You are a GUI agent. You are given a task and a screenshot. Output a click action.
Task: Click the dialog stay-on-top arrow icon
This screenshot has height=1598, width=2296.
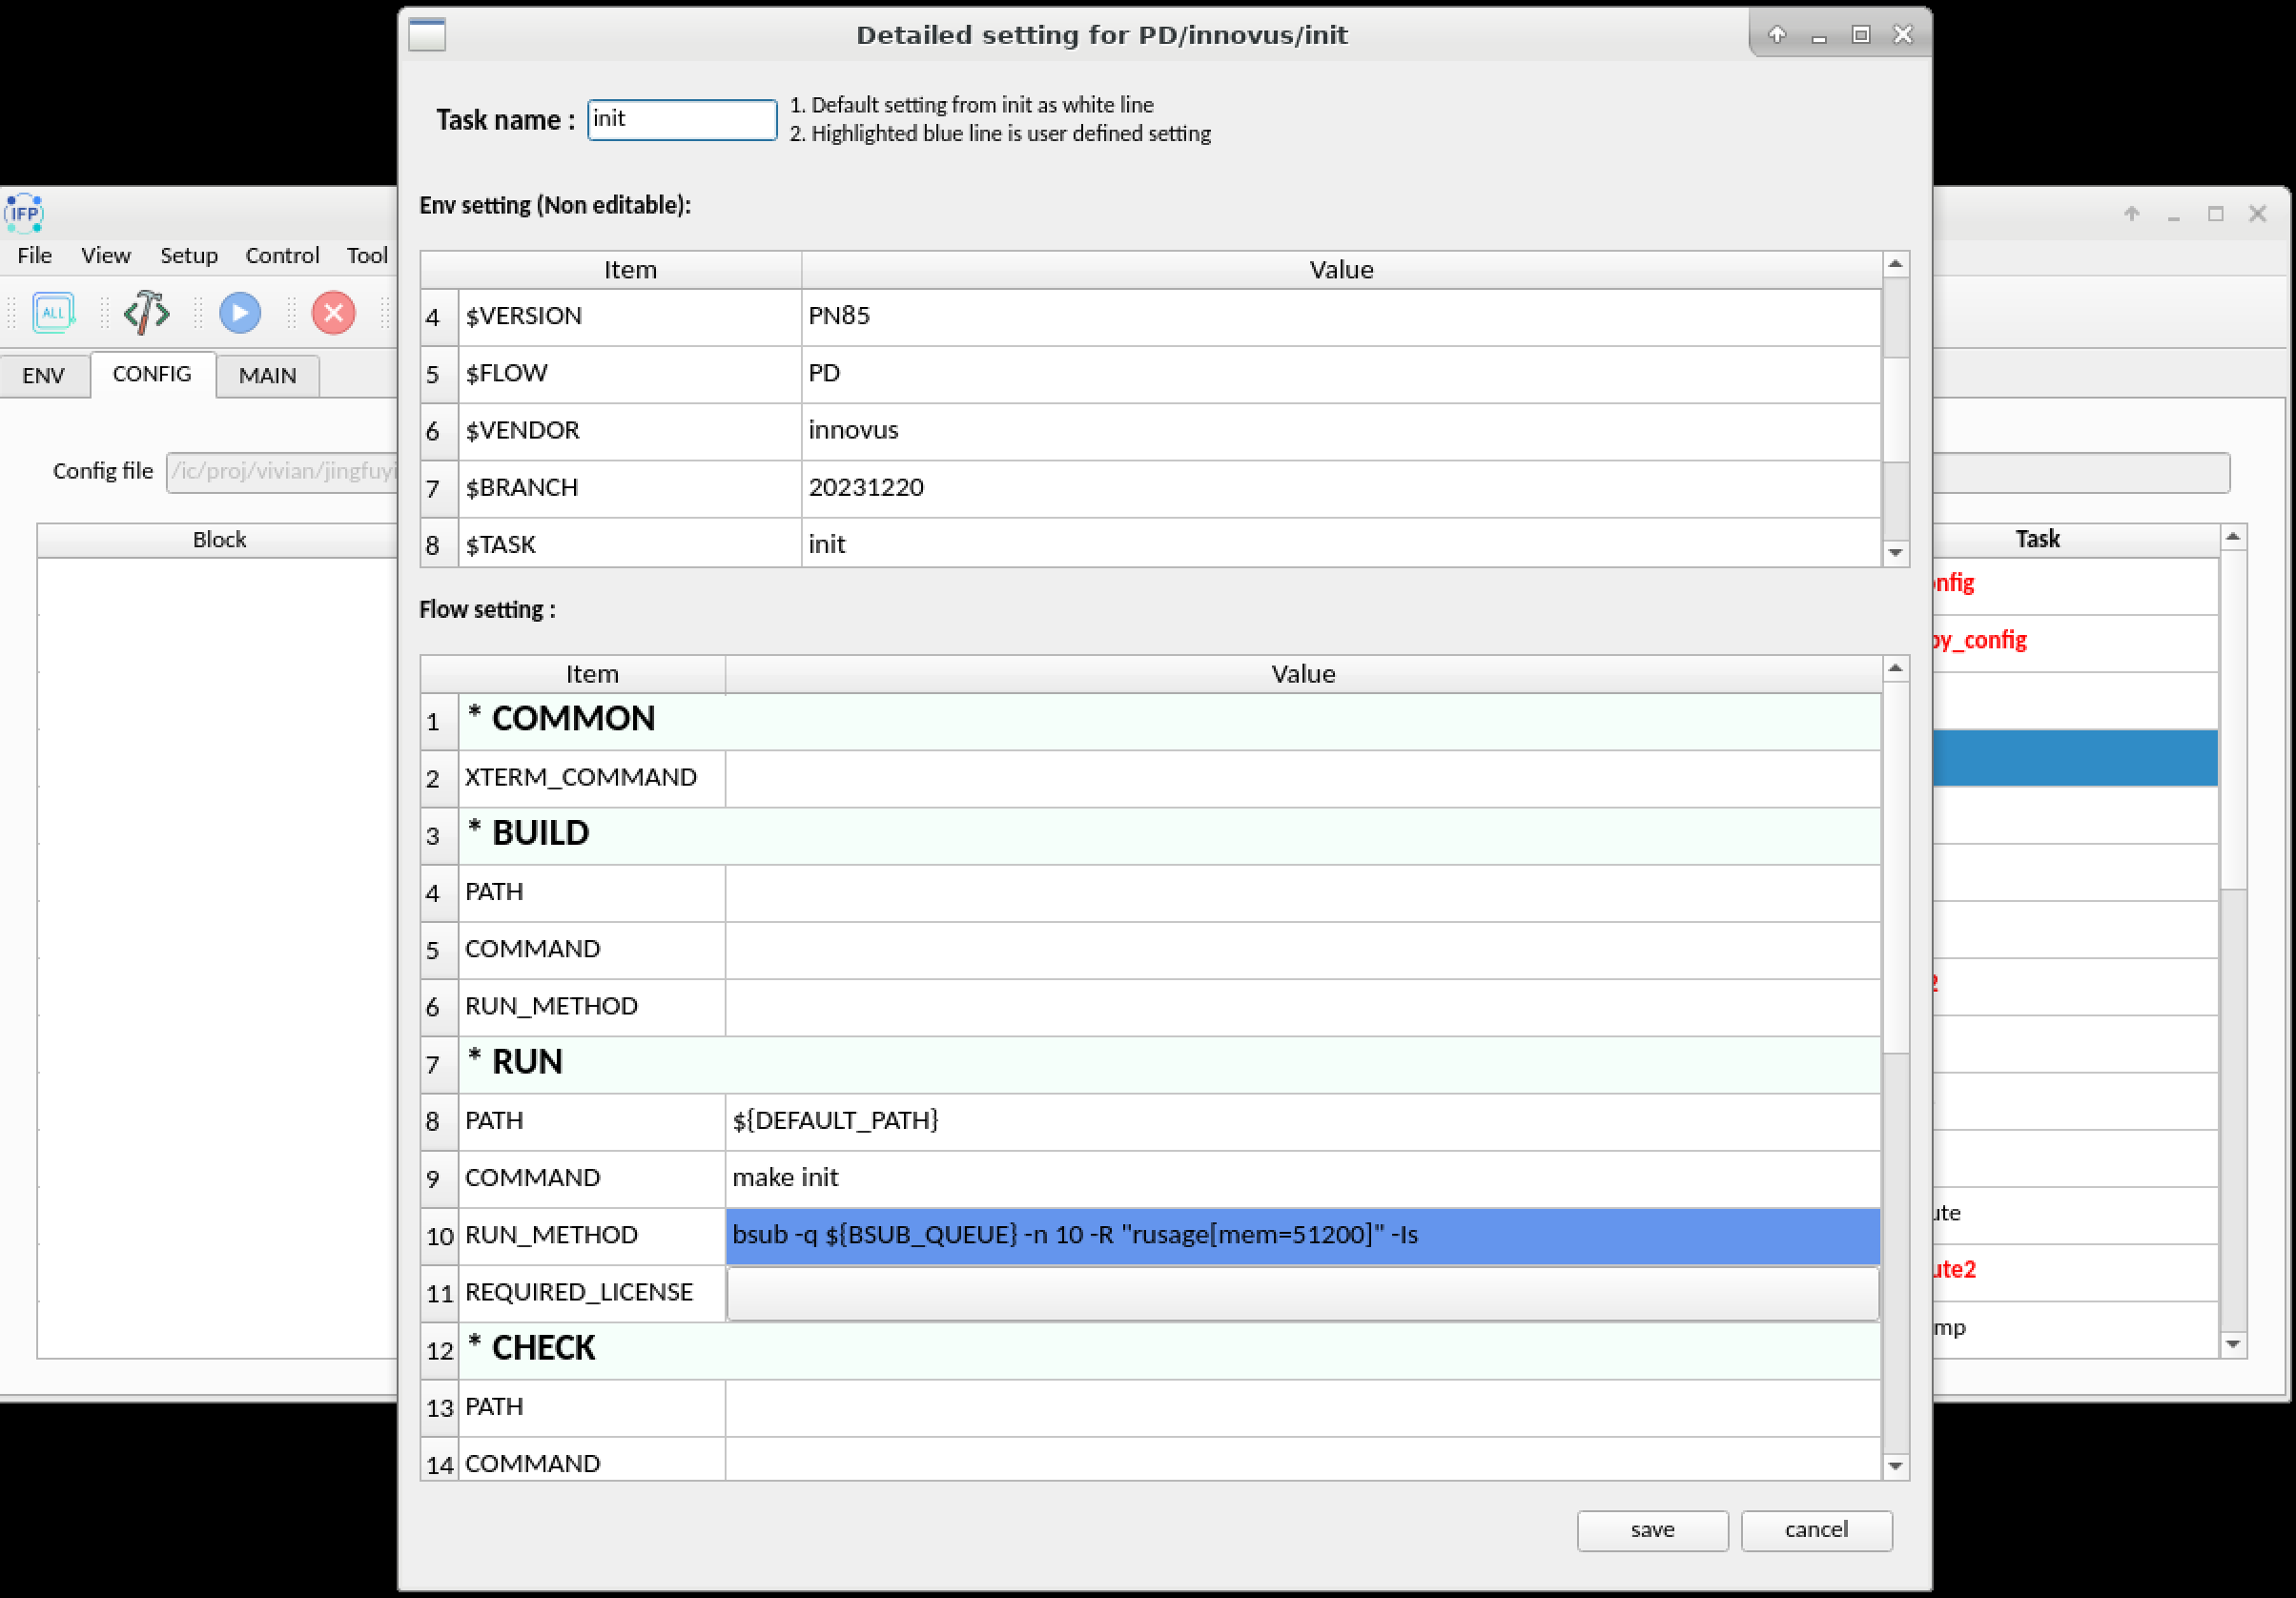click(x=1776, y=35)
